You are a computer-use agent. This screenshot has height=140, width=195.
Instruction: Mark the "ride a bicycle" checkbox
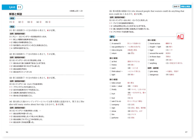[x=110, y=50]
